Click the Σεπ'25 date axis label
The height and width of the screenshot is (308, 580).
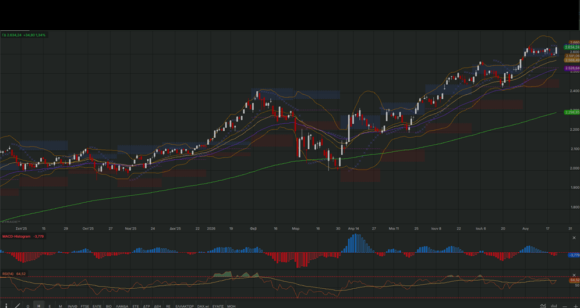[22, 228]
